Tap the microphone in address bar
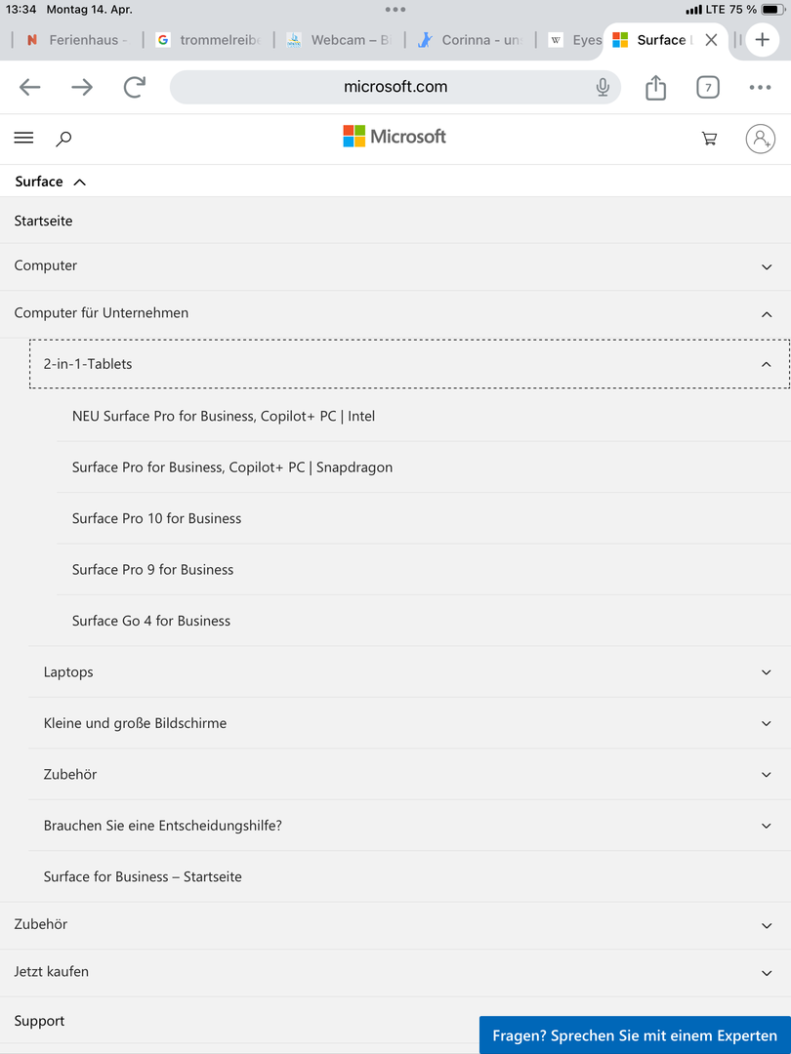The height and width of the screenshot is (1054, 791). pyautogui.click(x=603, y=88)
